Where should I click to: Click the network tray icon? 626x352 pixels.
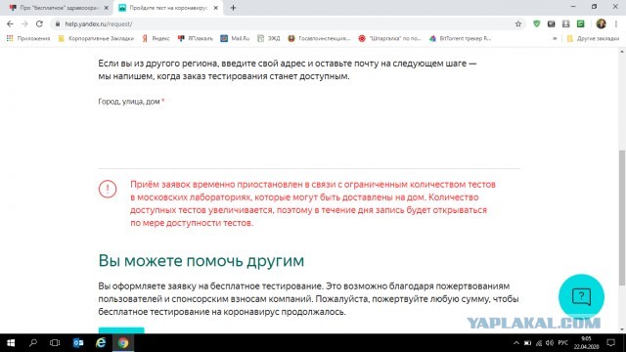[x=539, y=343]
